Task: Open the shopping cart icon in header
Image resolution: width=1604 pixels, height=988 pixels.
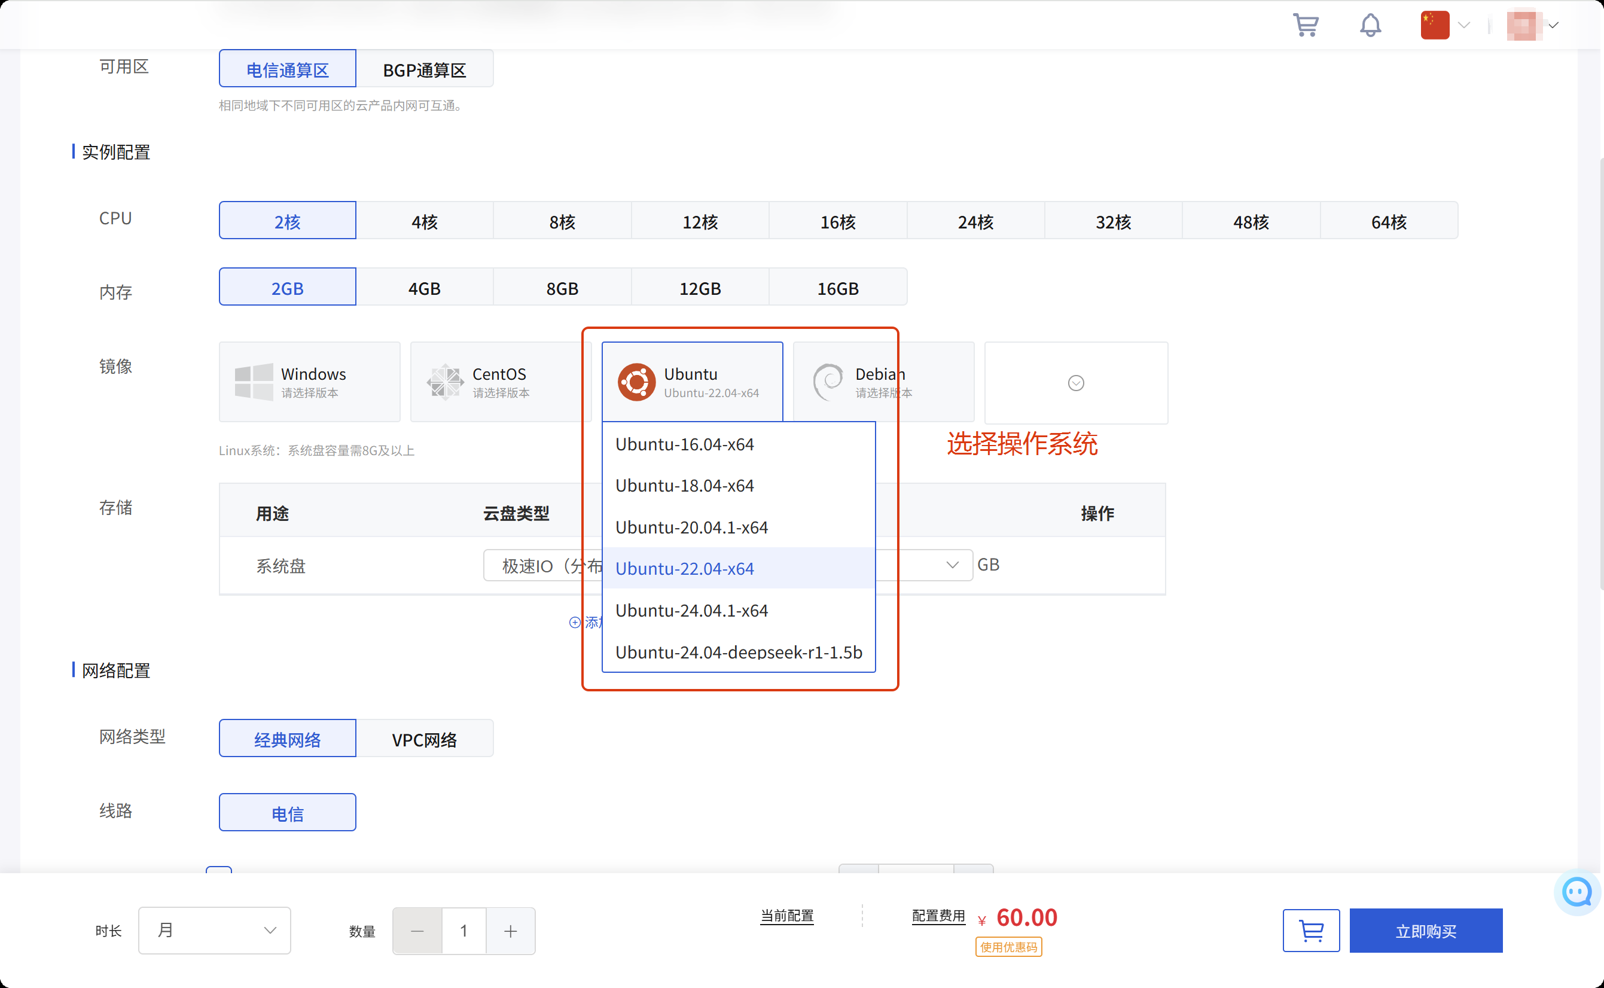Action: (x=1306, y=26)
